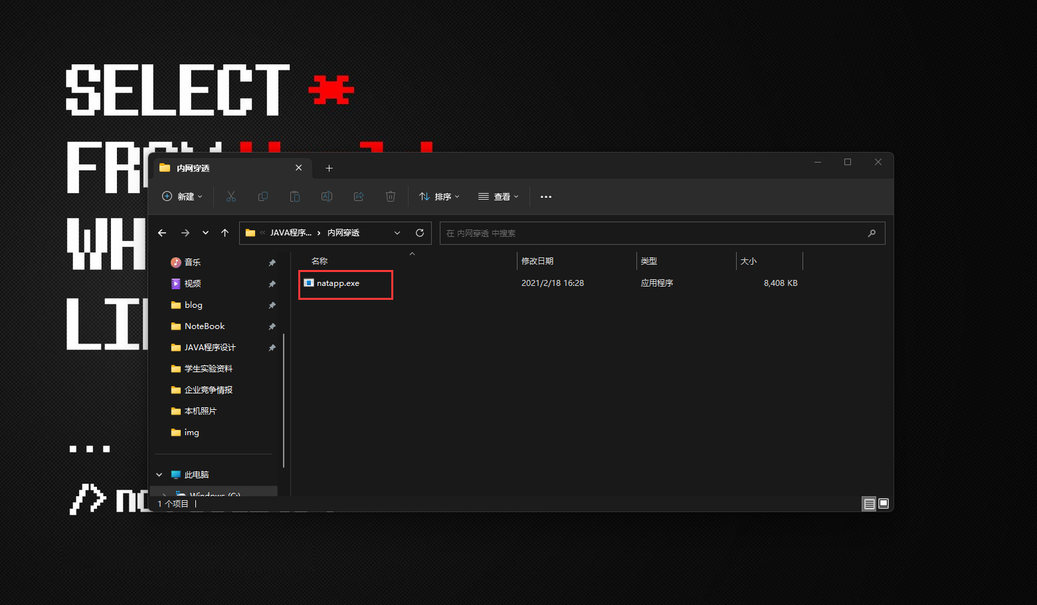Click the Share icon in toolbar
Viewport: 1037px width, 605px height.
(x=359, y=196)
